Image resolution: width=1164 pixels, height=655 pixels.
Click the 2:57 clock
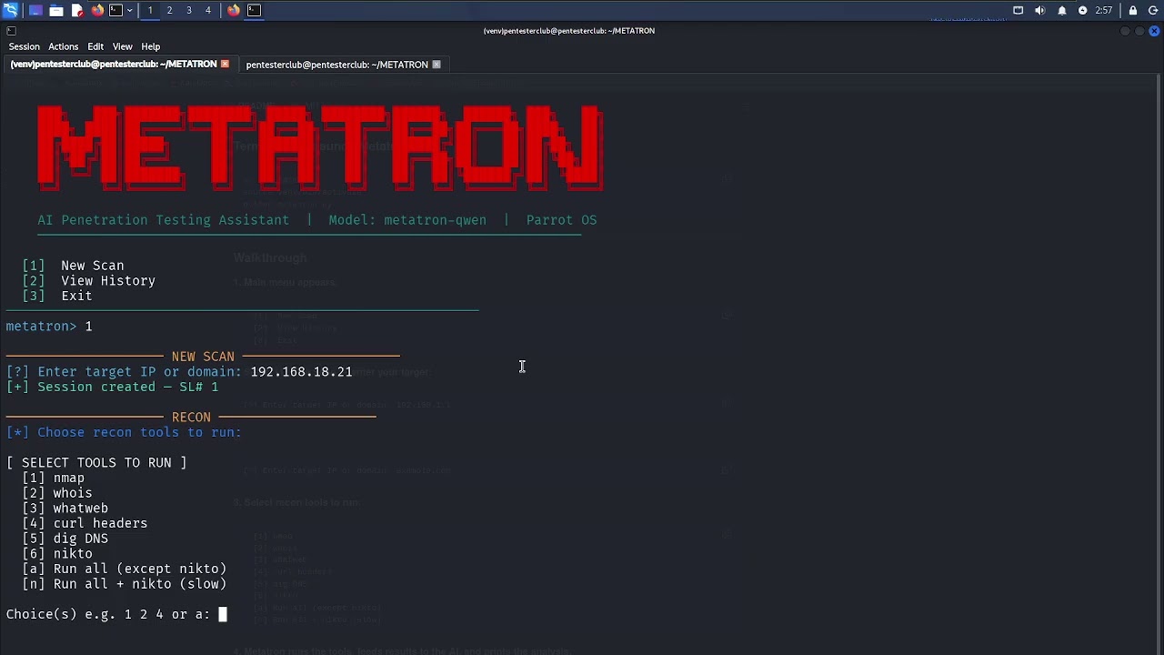pos(1104,10)
